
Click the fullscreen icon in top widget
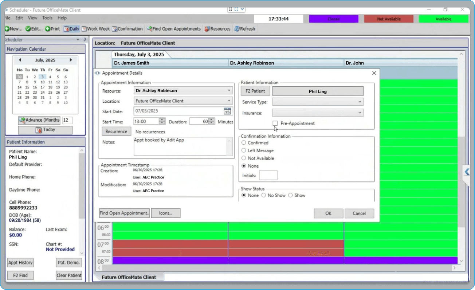click(x=236, y=9)
